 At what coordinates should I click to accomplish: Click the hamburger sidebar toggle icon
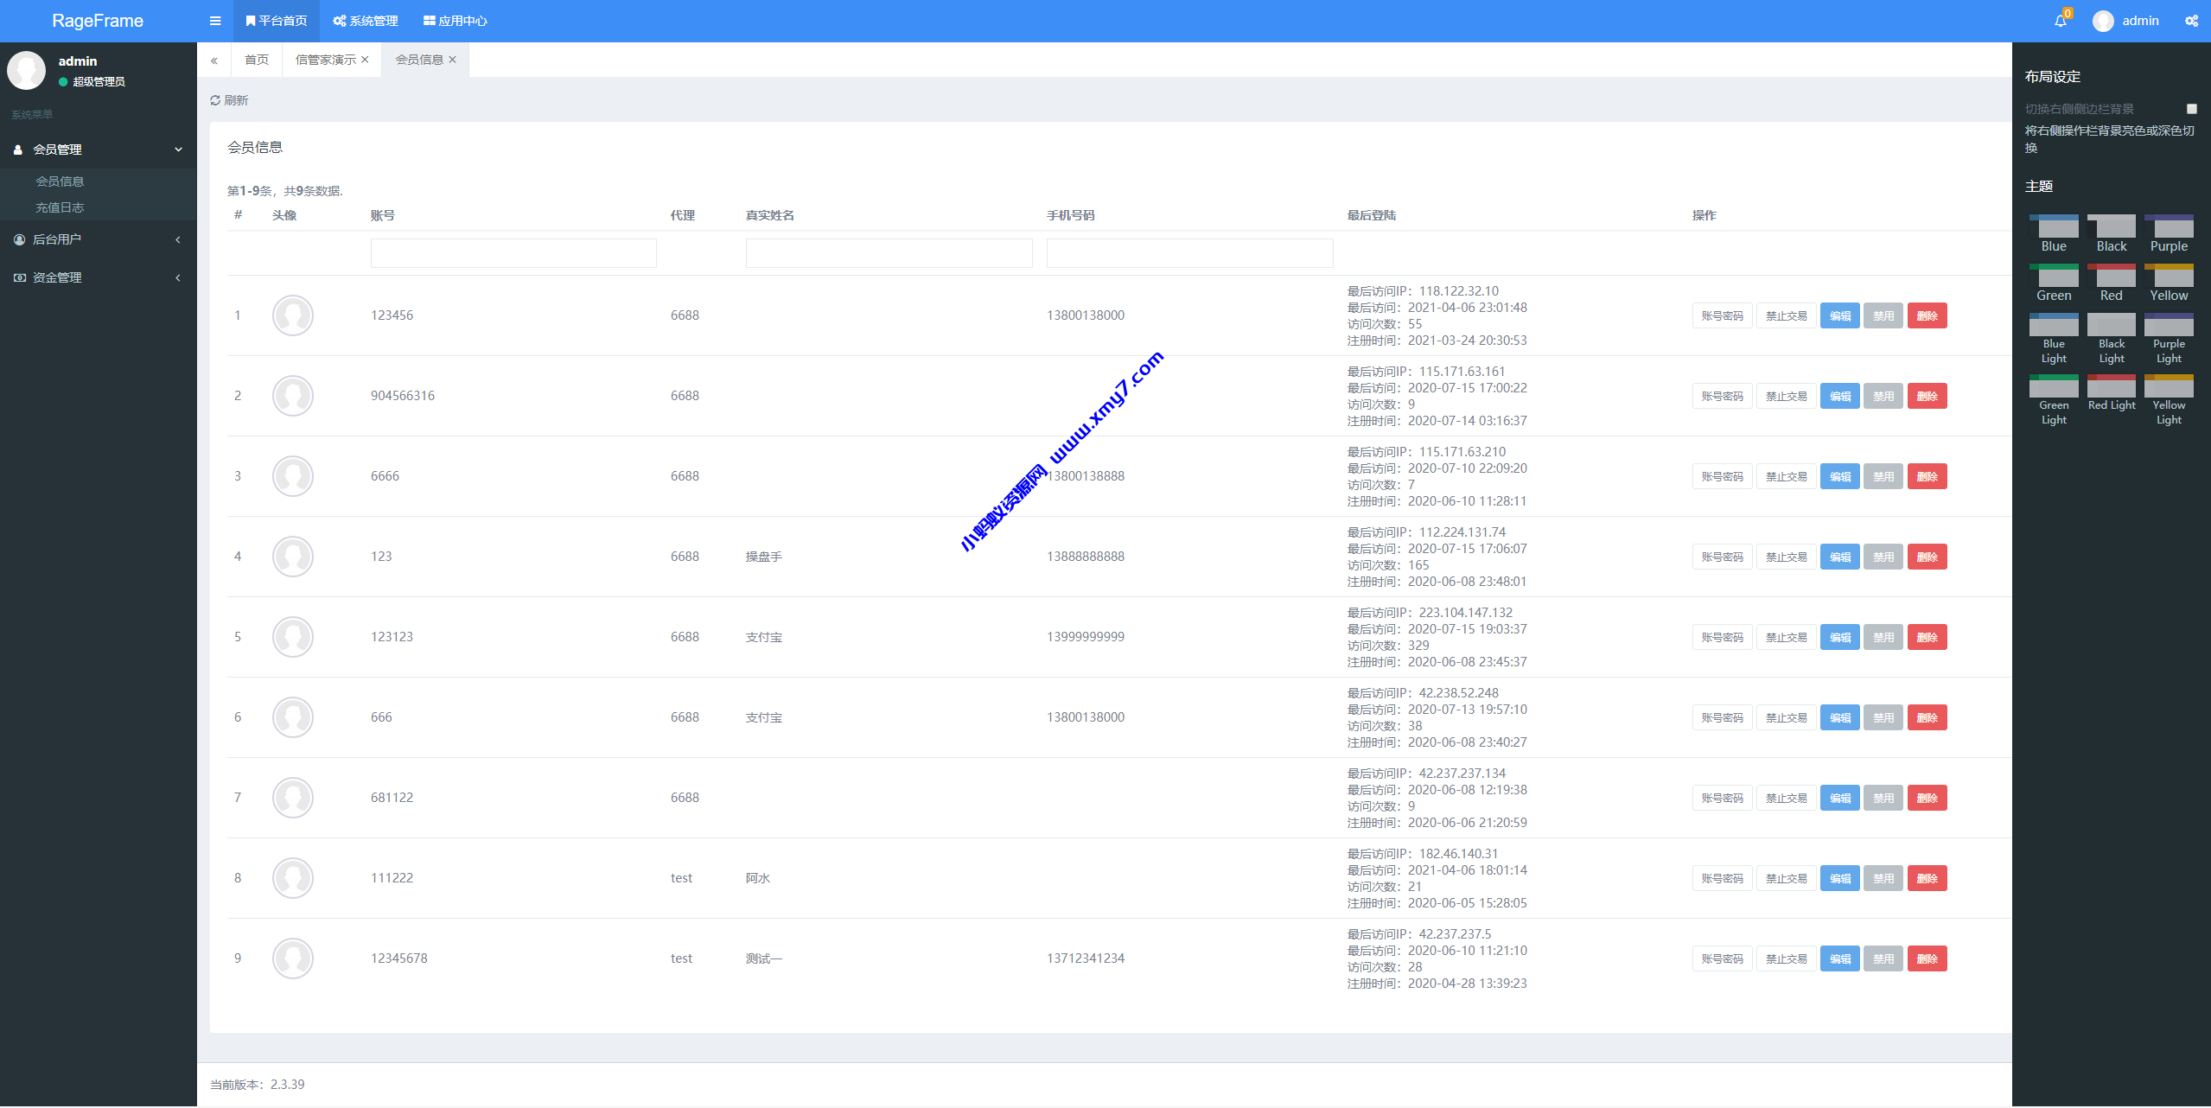click(215, 21)
